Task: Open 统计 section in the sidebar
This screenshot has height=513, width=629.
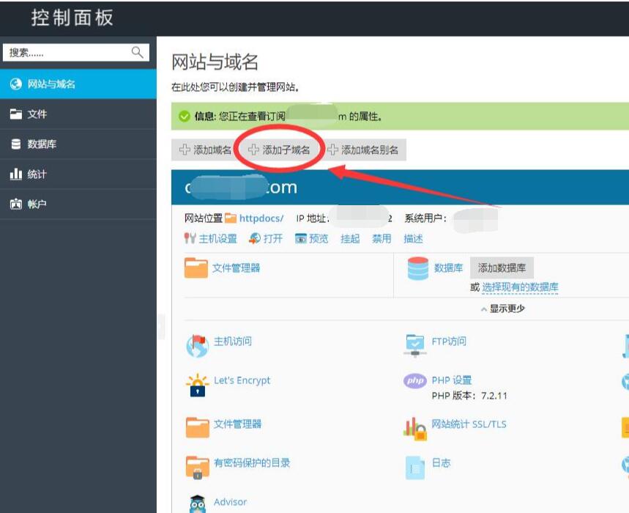Action: [x=78, y=174]
